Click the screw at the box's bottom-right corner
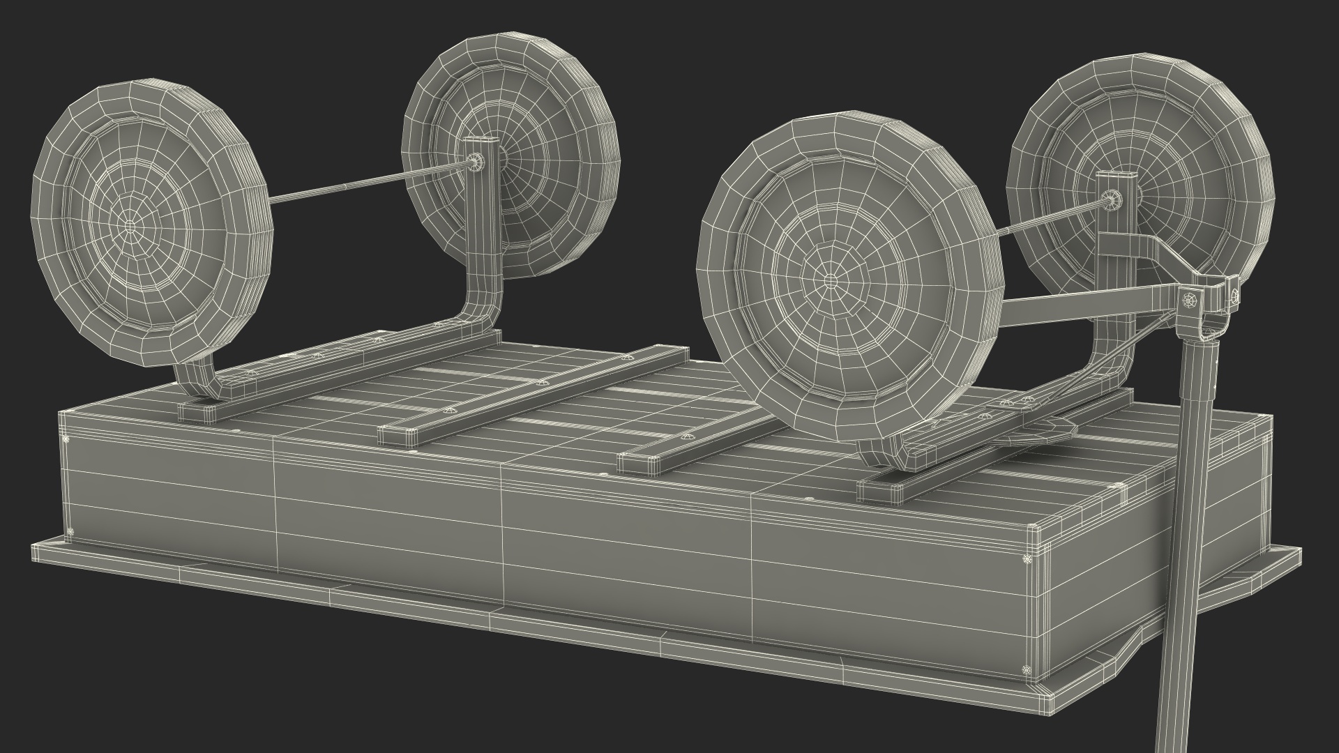The image size is (1339, 753). [x=1025, y=671]
